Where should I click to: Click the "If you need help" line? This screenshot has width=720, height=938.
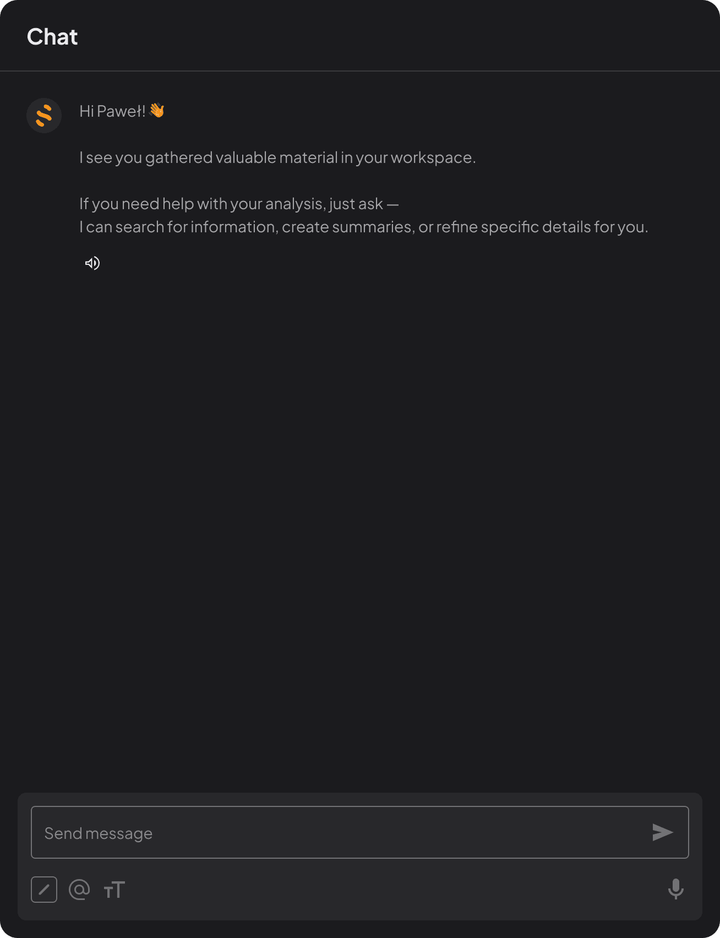[x=239, y=204]
